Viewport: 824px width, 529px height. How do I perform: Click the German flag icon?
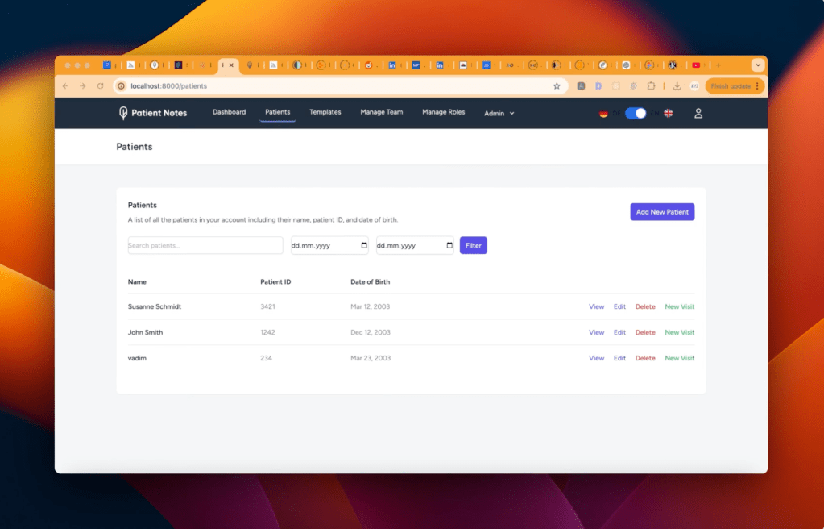point(603,113)
